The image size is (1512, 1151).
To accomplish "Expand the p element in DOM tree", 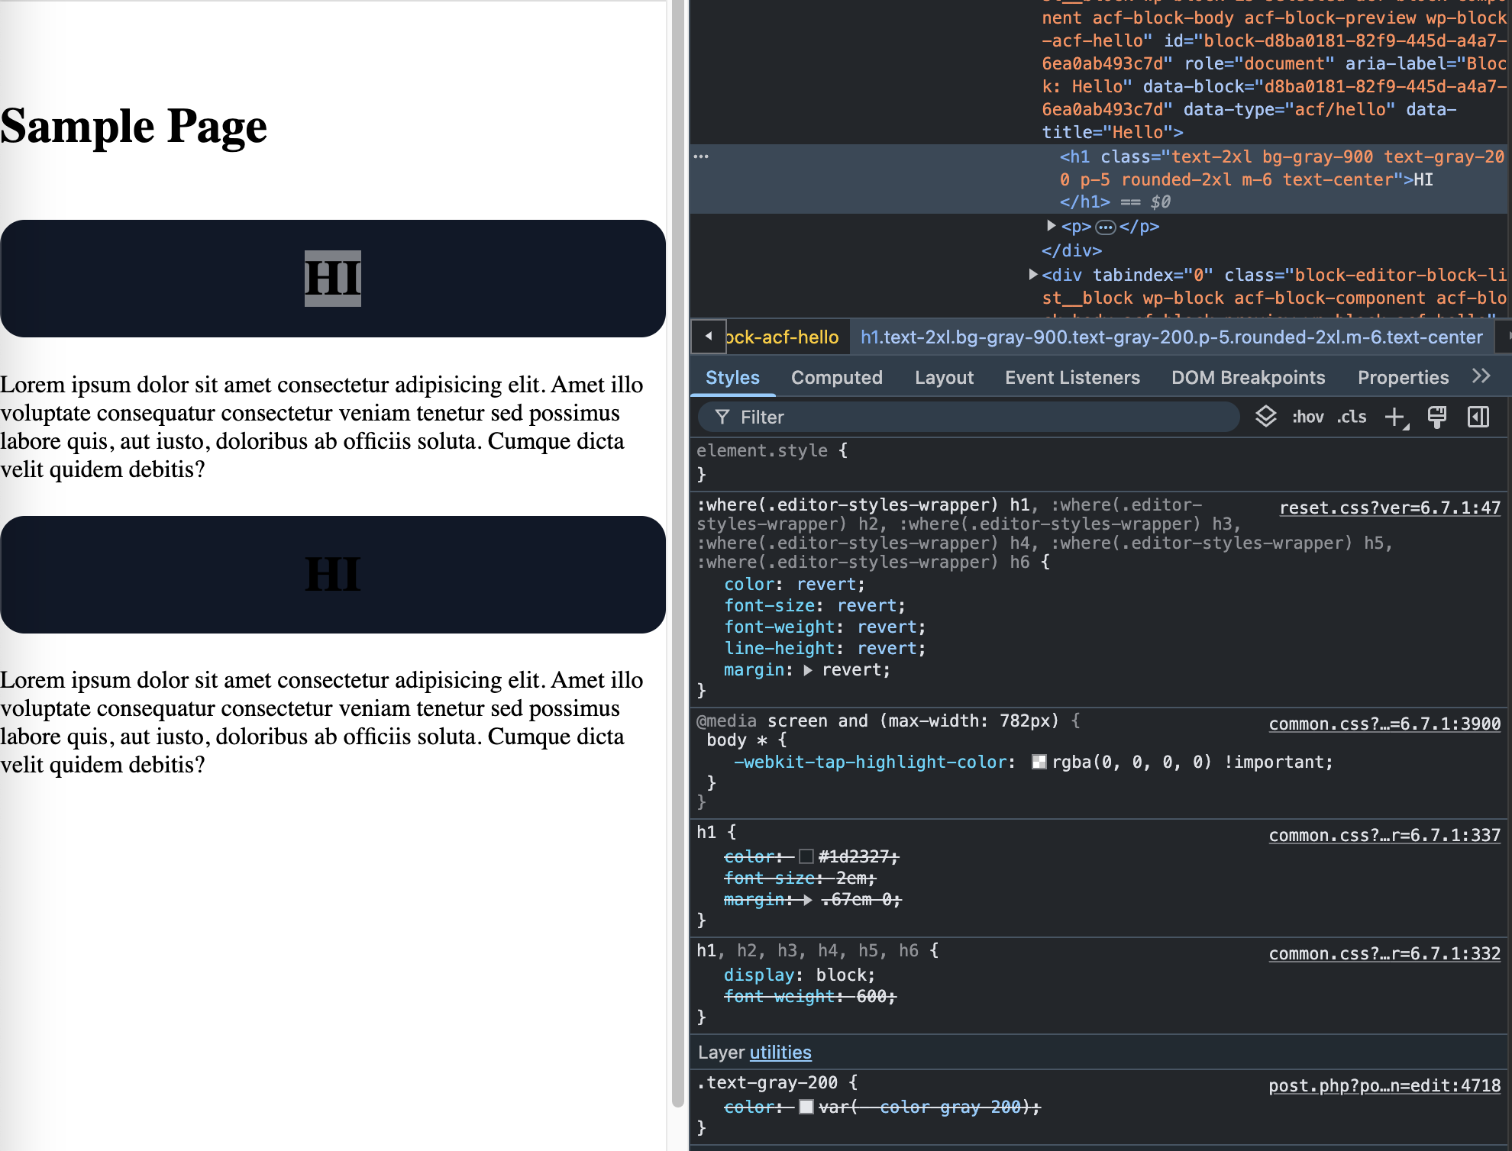I will pyautogui.click(x=1051, y=226).
